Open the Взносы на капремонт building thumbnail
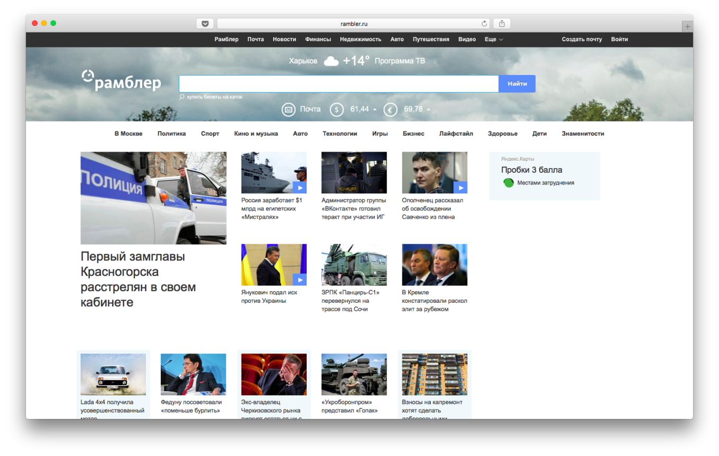The image size is (719, 456). [435, 375]
